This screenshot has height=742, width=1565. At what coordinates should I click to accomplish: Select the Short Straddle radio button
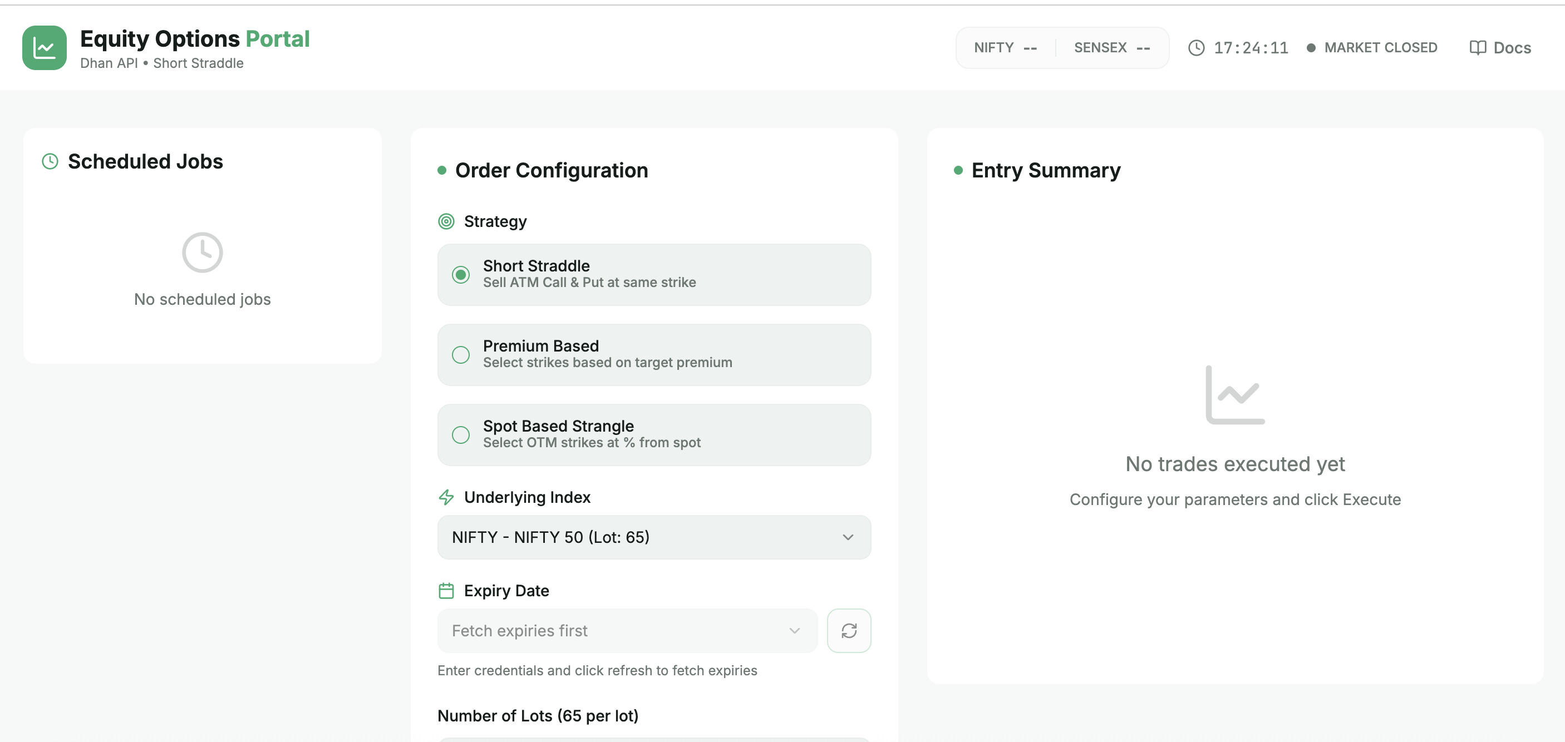tap(460, 275)
